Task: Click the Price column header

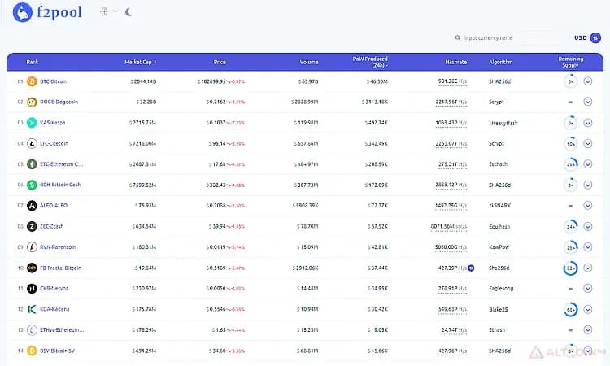Action: (x=220, y=62)
